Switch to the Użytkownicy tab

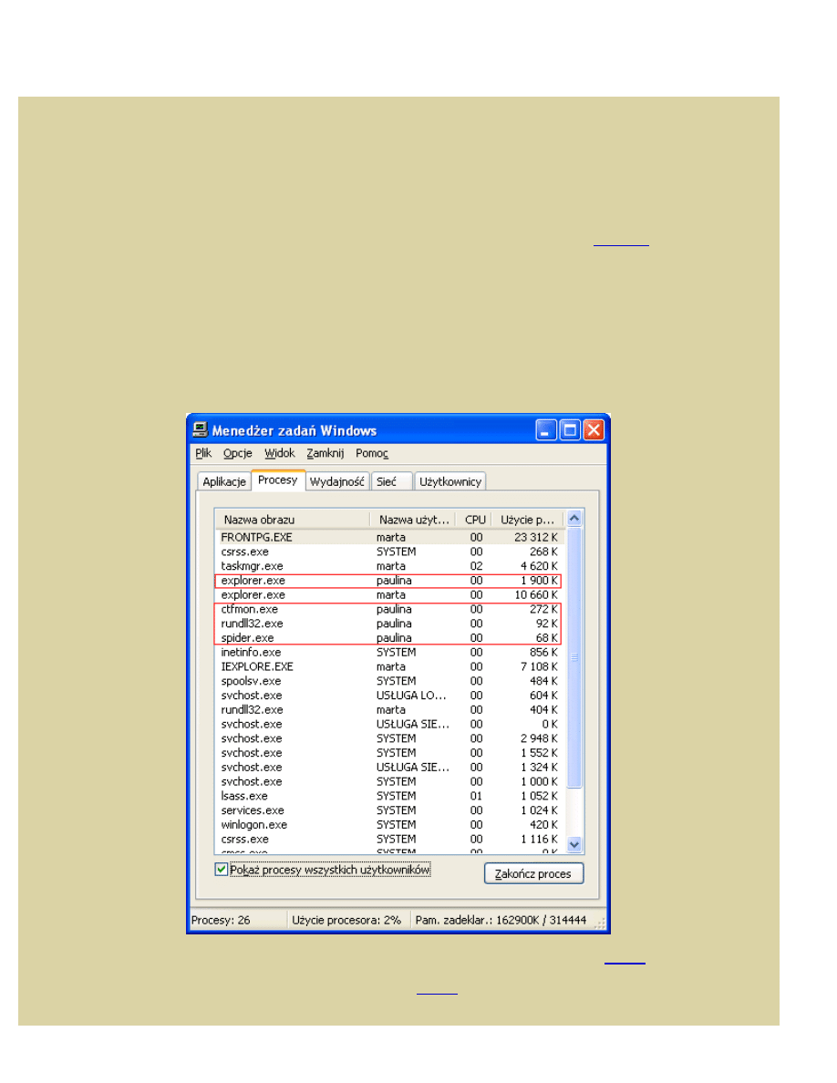pyautogui.click(x=450, y=482)
